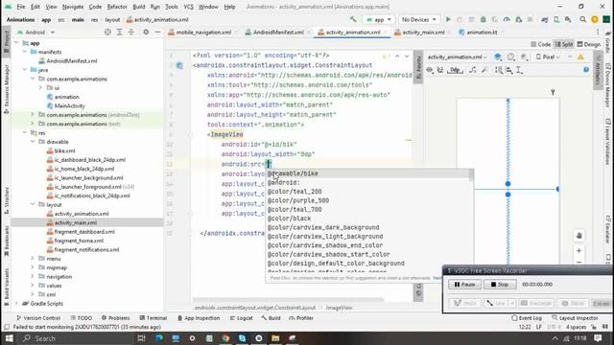Open the Terminal tool window
The width and height of the screenshot is (614, 345).
[153, 318]
